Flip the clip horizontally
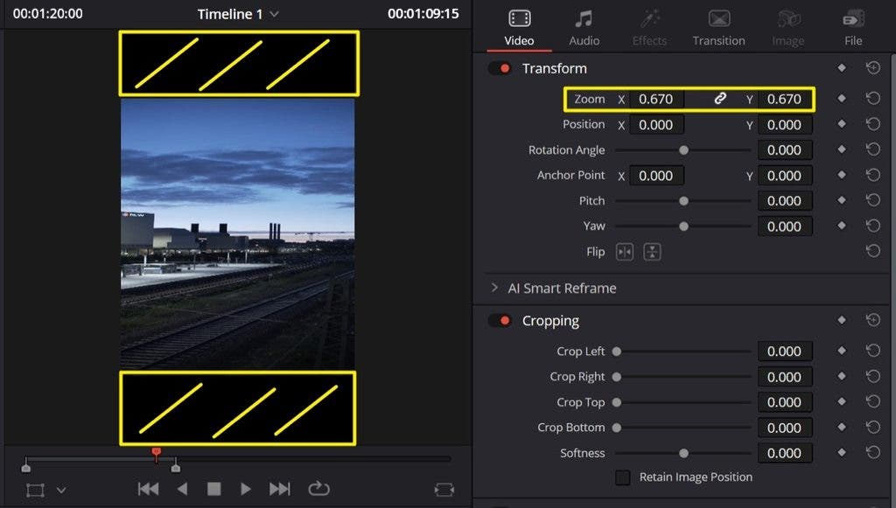This screenshot has width=896, height=508. [x=625, y=252]
